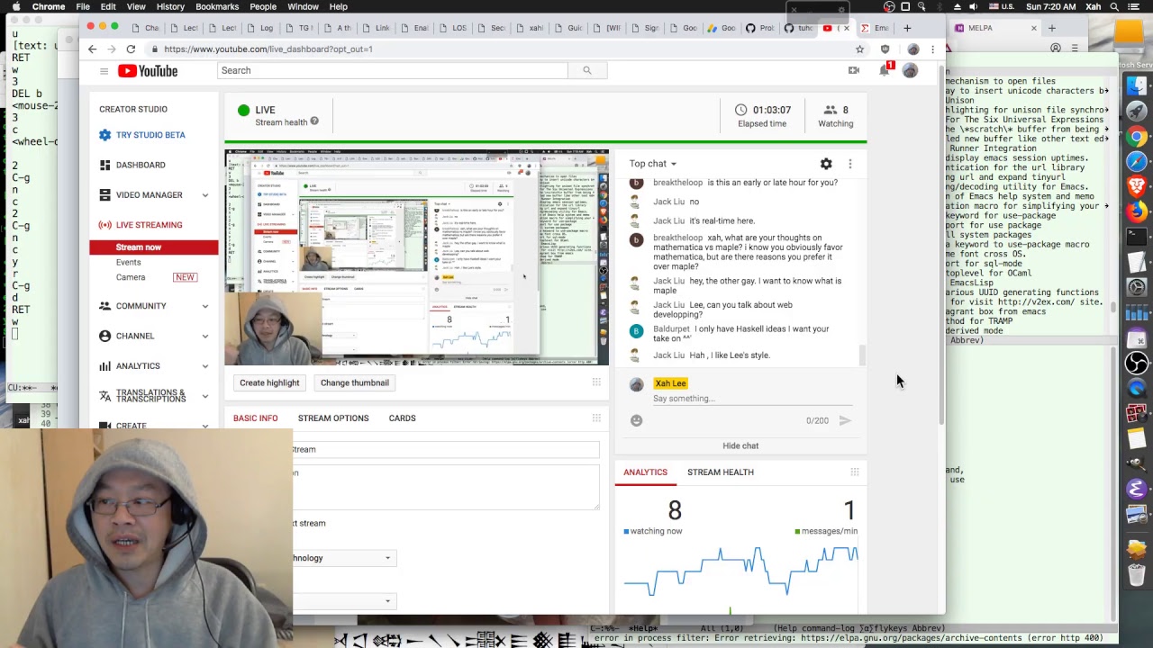Open the emoji picker in chat
The image size is (1153, 648).
pos(637,420)
